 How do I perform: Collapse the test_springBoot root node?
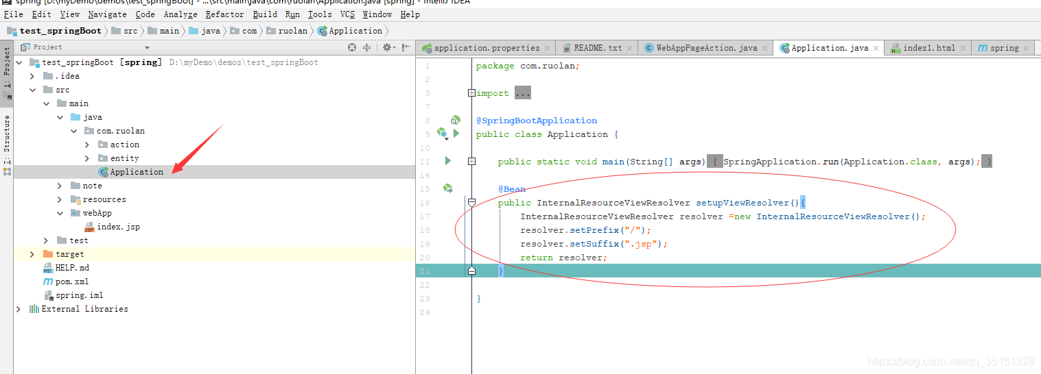19,62
